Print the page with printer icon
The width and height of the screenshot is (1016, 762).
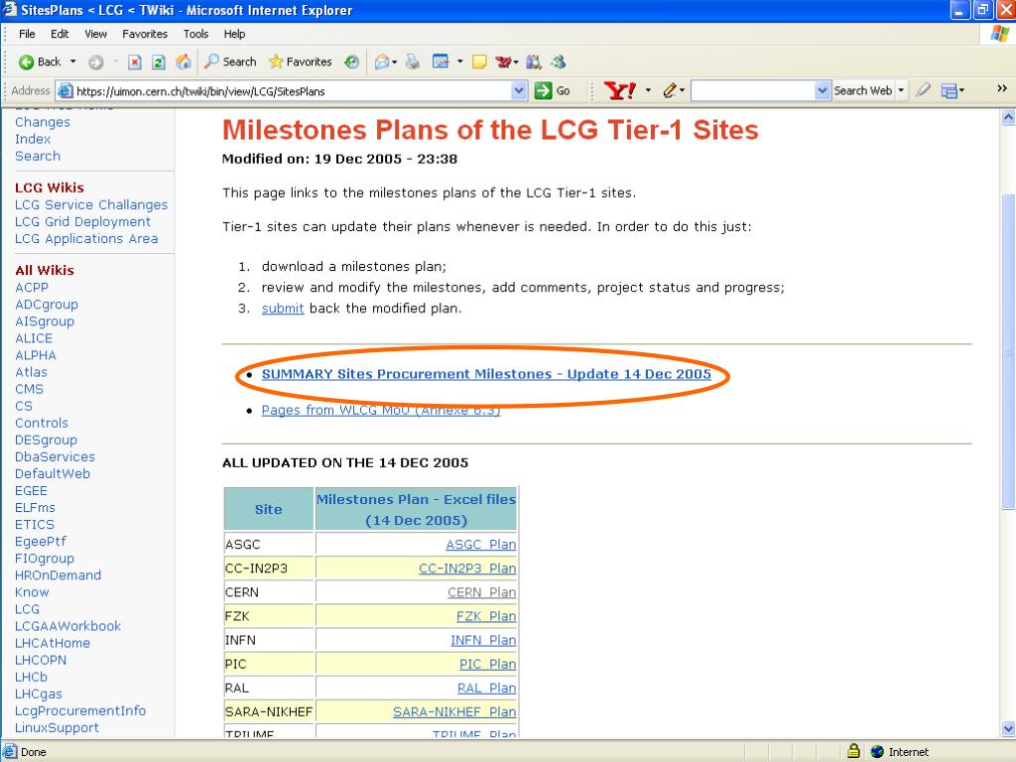(x=413, y=62)
